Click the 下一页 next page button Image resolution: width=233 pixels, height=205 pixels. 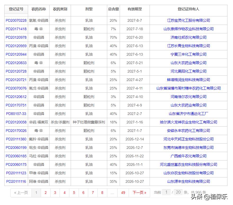pos(139,193)
